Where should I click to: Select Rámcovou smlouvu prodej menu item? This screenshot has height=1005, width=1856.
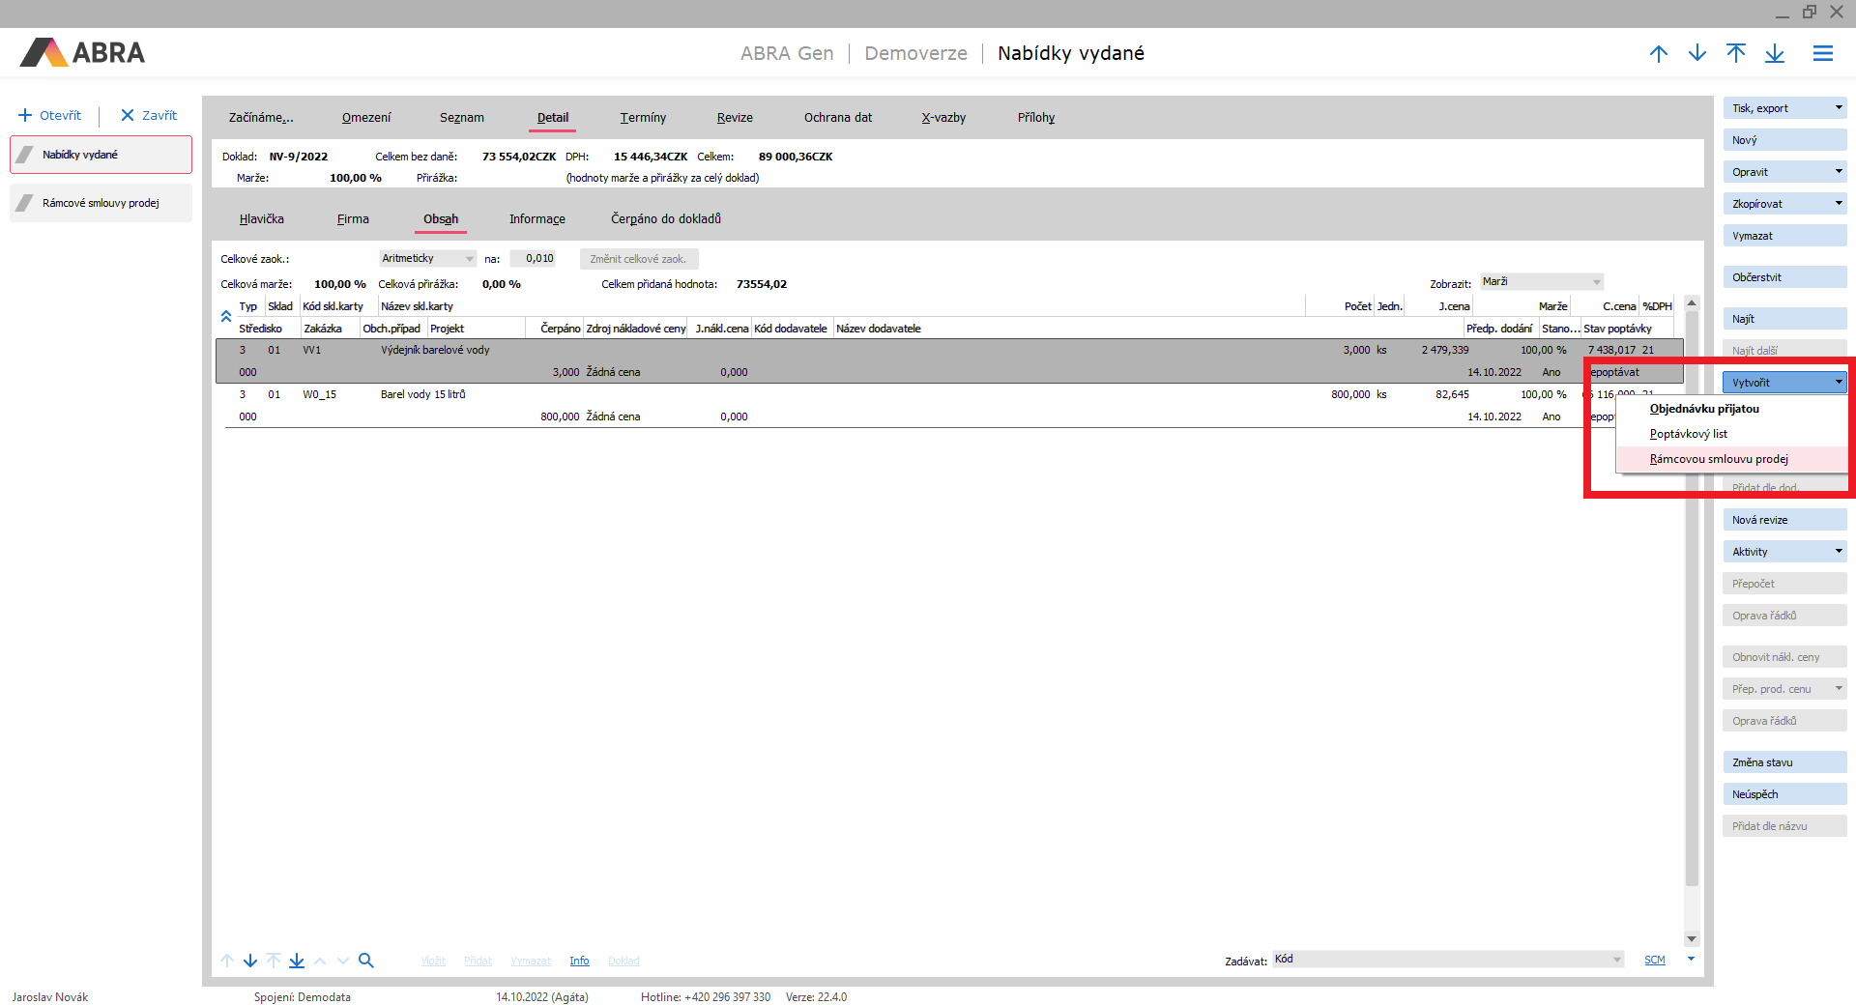1718,459
